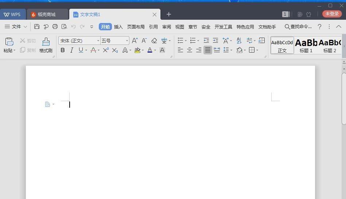Toggle Justify alignment
Viewport: 346px width, 199px height.
click(x=208, y=50)
